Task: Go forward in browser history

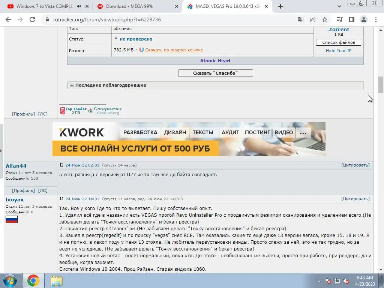Action: tap(20, 19)
